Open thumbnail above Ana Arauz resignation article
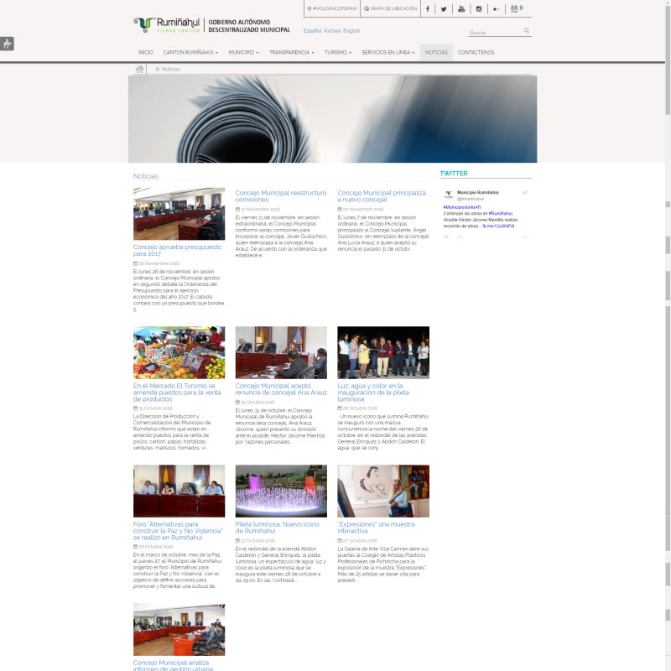The width and height of the screenshot is (671, 671). click(281, 352)
